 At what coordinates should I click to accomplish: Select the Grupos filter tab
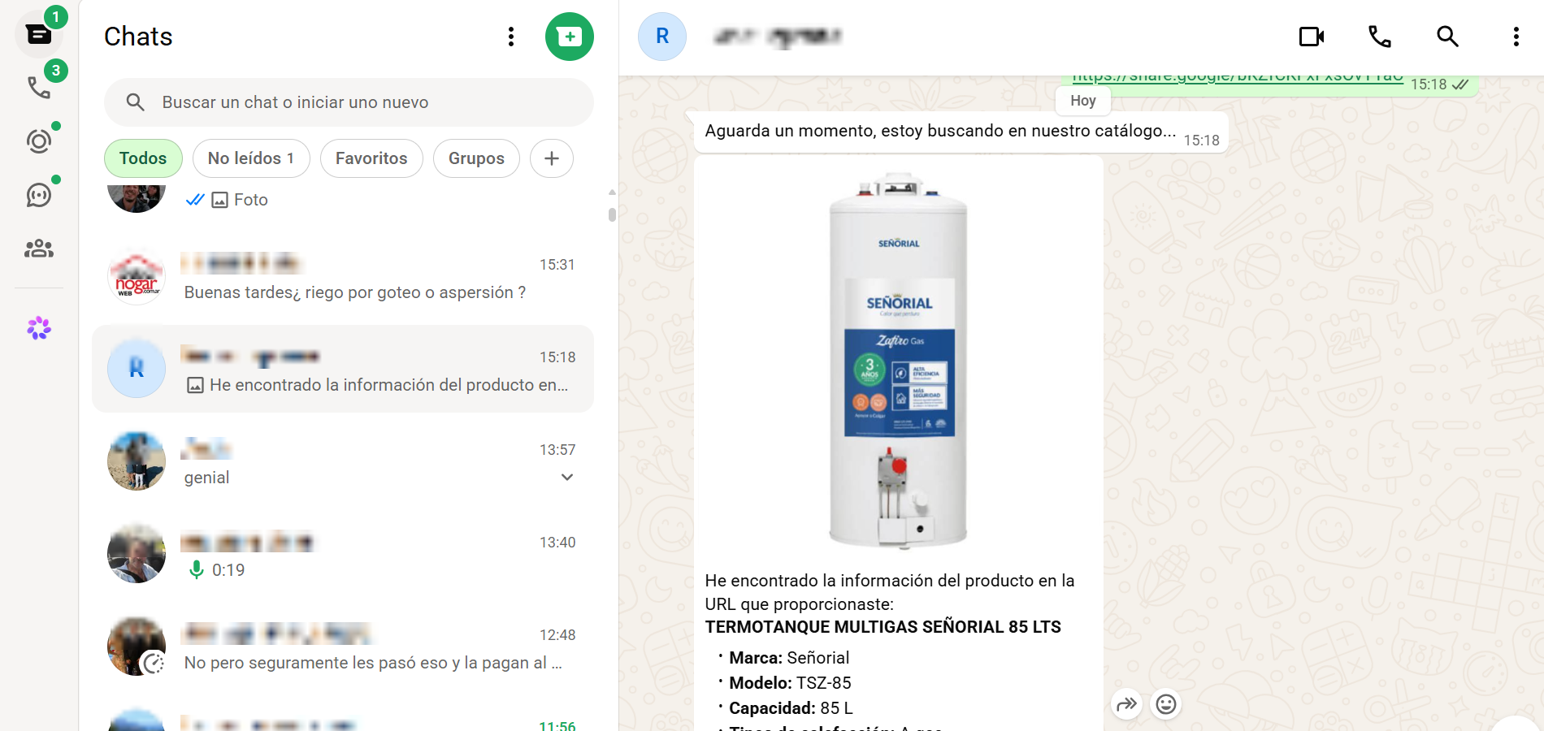click(x=476, y=158)
